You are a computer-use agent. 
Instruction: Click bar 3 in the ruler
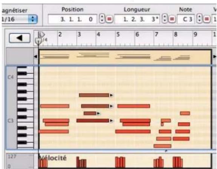pos(79,34)
